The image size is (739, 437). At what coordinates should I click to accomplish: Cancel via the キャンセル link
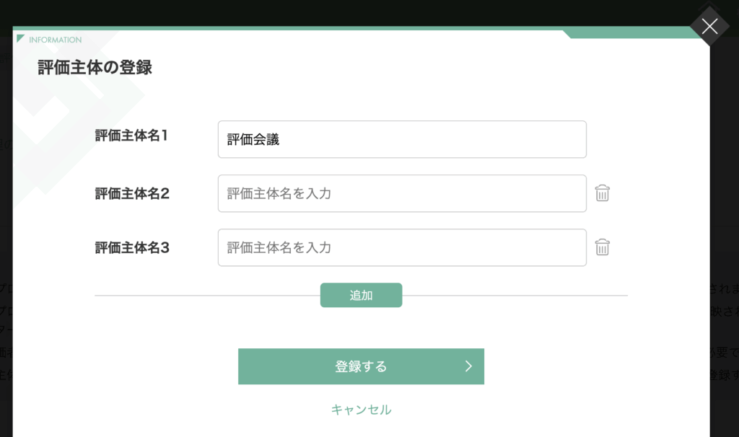coord(361,409)
